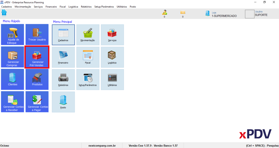Click nextcompany.com.br in status bar
279x148 pixels.
[102, 146]
